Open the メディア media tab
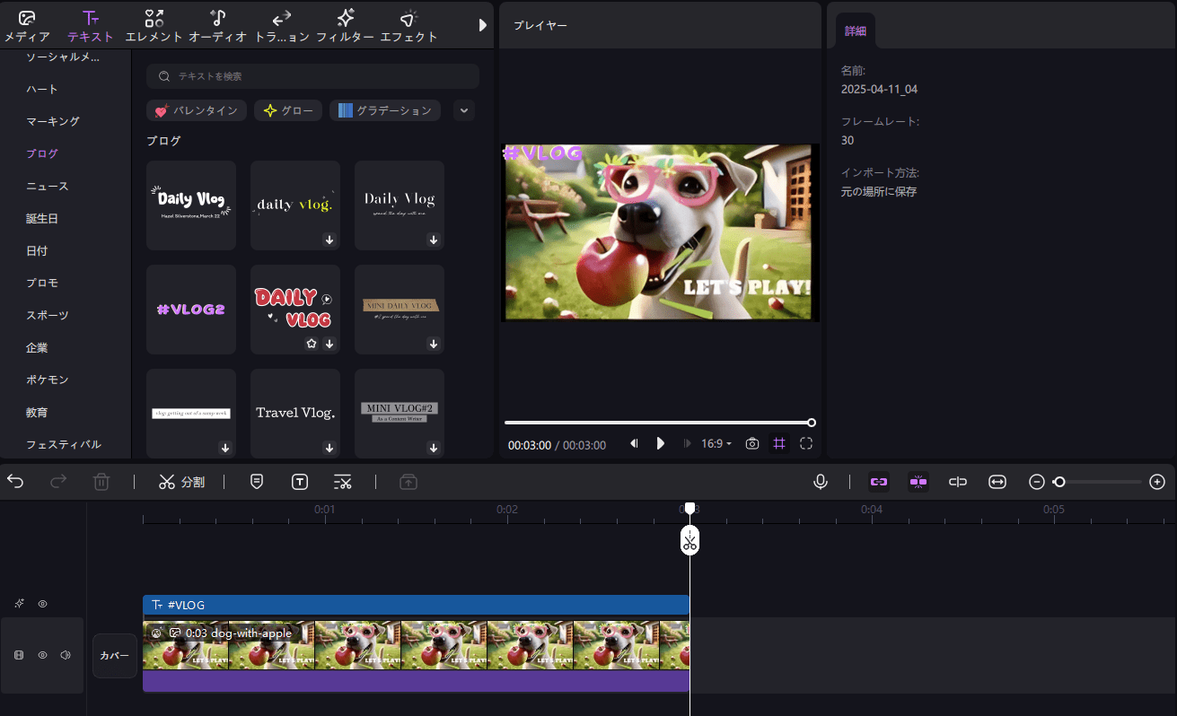 point(27,26)
